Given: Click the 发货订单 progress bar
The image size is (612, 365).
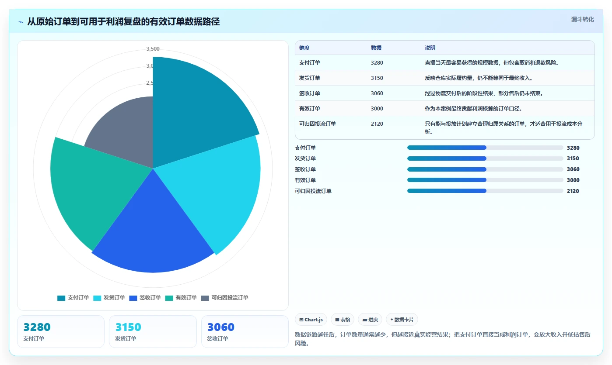Looking at the screenshot, I should click(485, 158).
